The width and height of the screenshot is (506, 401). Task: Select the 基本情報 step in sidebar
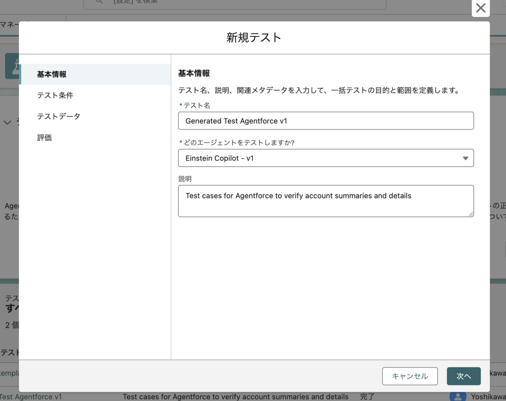pos(95,74)
